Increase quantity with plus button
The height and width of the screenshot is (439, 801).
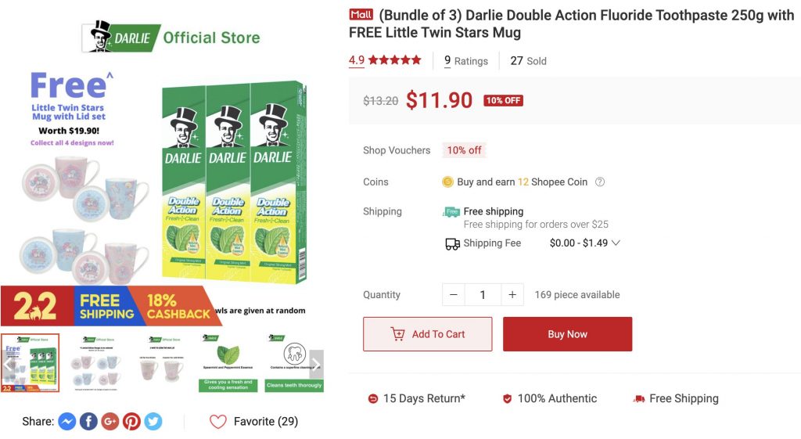click(x=512, y=295)
